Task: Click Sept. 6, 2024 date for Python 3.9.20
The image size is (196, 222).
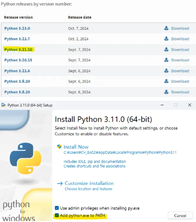Action: [79, 81]
